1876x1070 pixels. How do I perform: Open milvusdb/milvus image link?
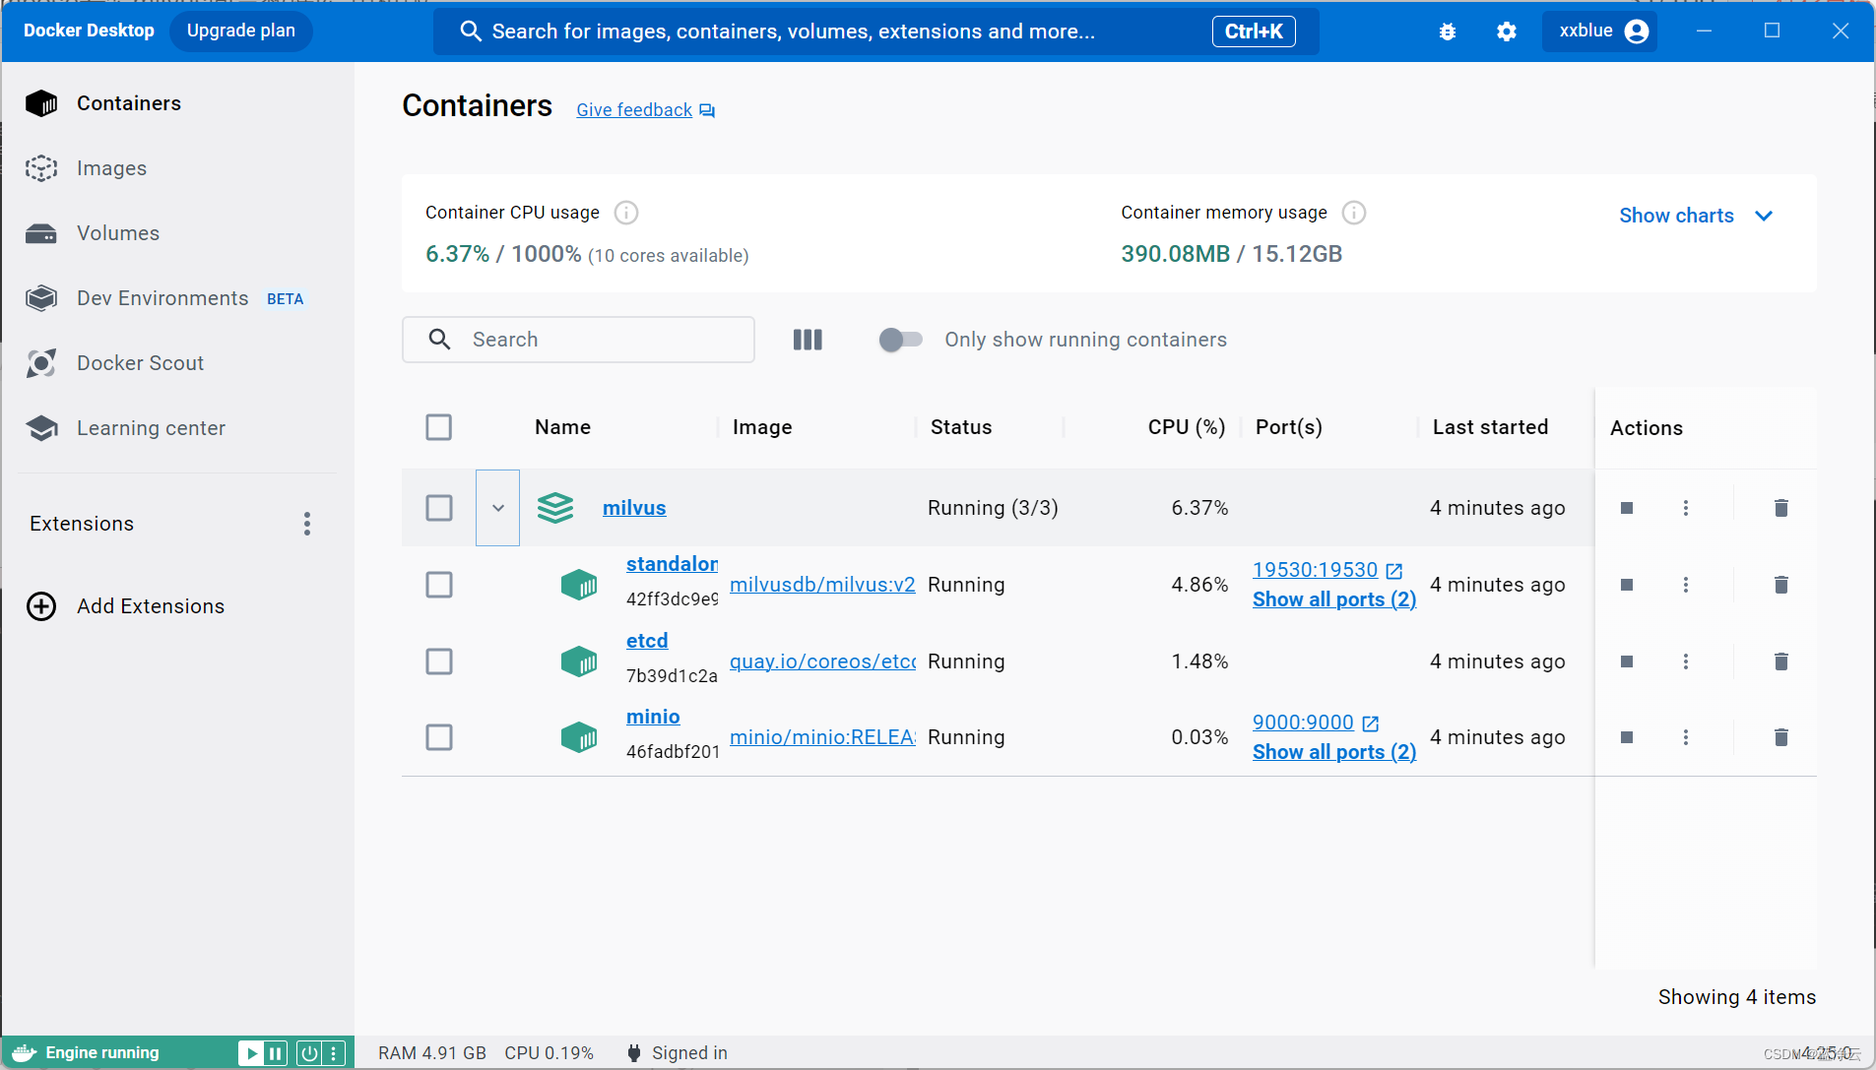[x=822, y=585]
